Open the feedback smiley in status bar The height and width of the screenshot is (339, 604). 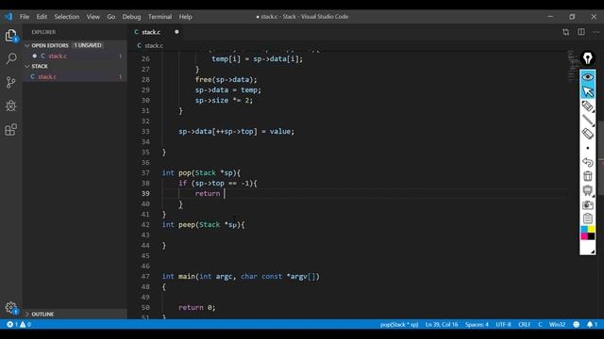(x=576, y=324)
